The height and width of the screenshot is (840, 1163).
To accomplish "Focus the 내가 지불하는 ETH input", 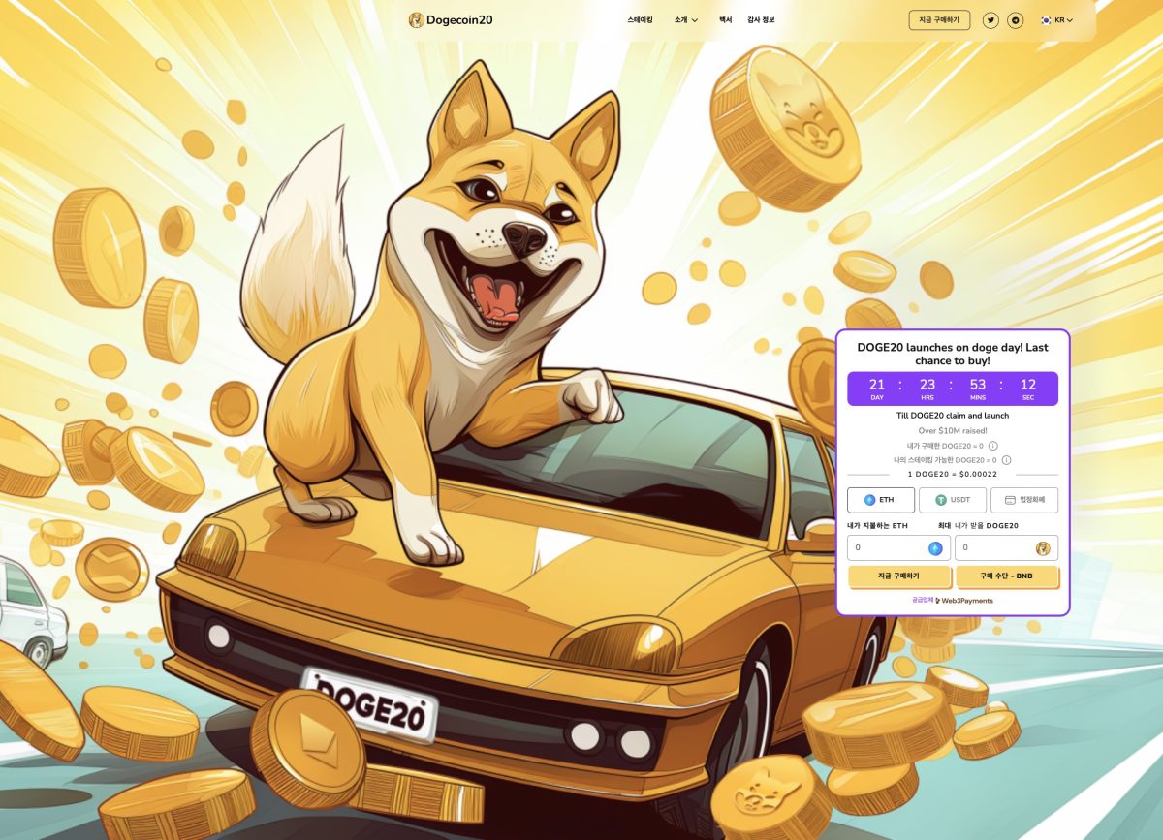I will [x=898, y=548].
